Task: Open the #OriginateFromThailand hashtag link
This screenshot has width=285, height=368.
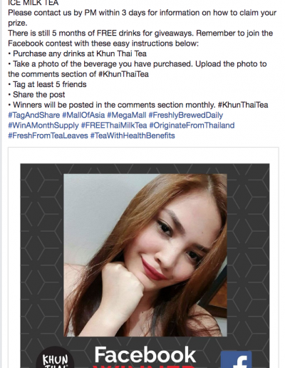Action: (x=192, y=126)
